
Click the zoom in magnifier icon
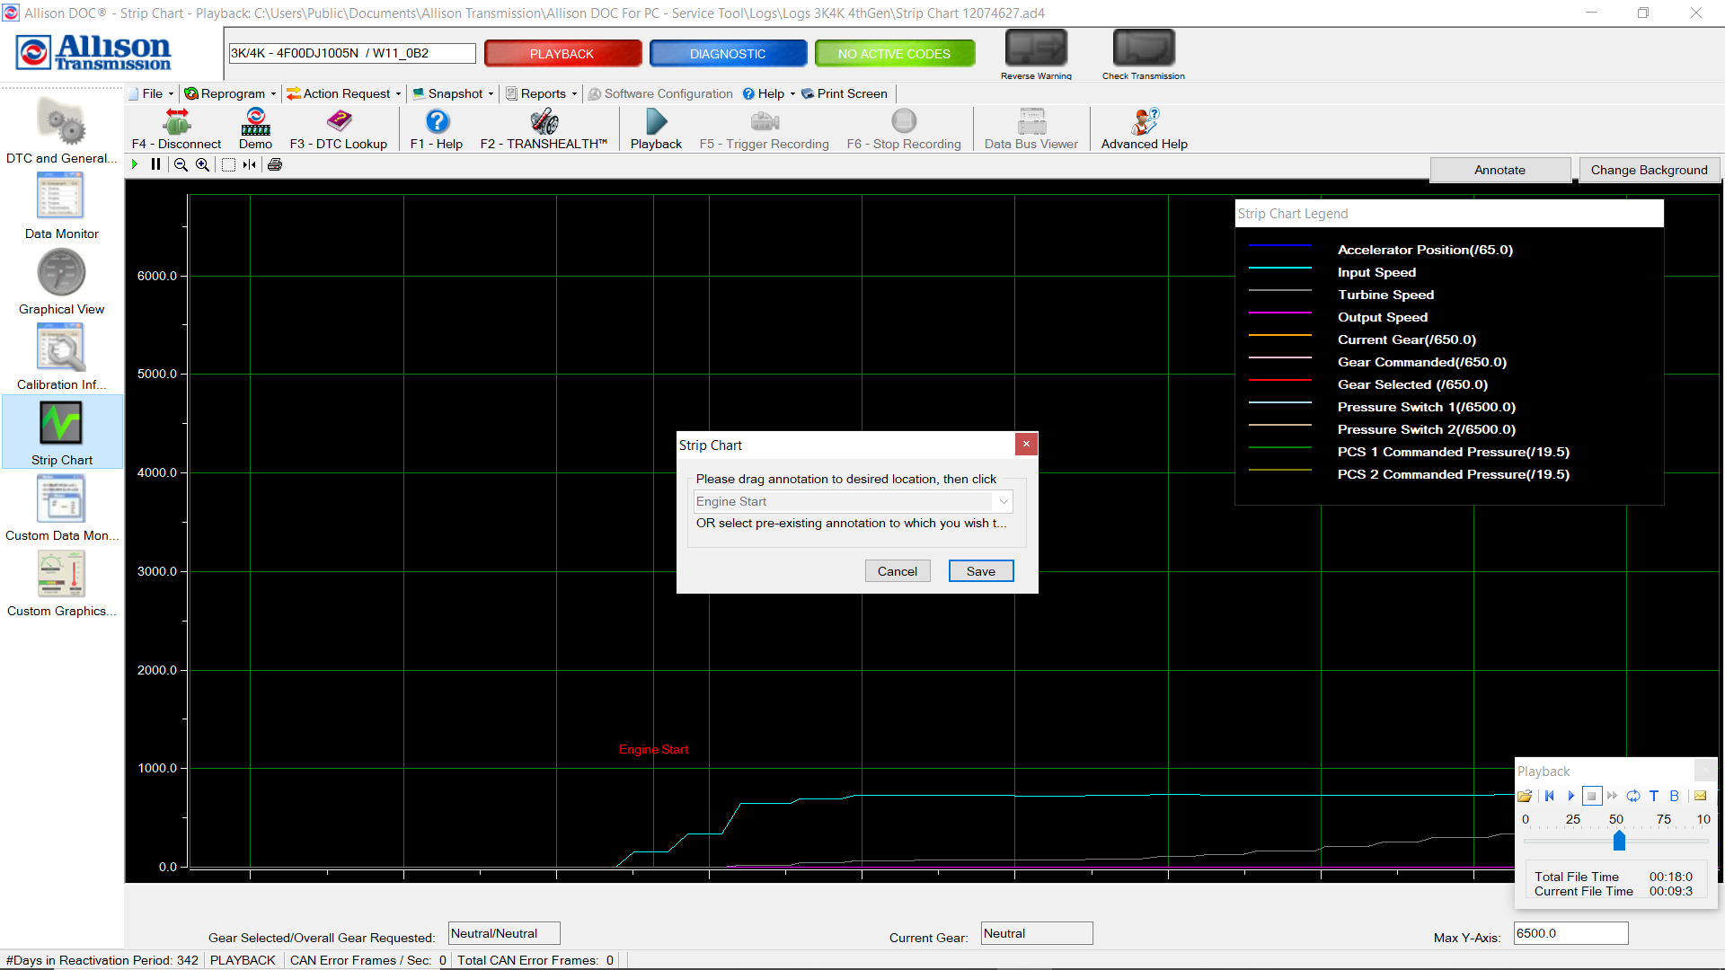point(201,164)
